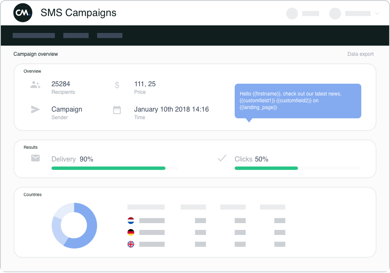Click the dollar price icon
Screen dimensions: 390x273
(117, 85)
